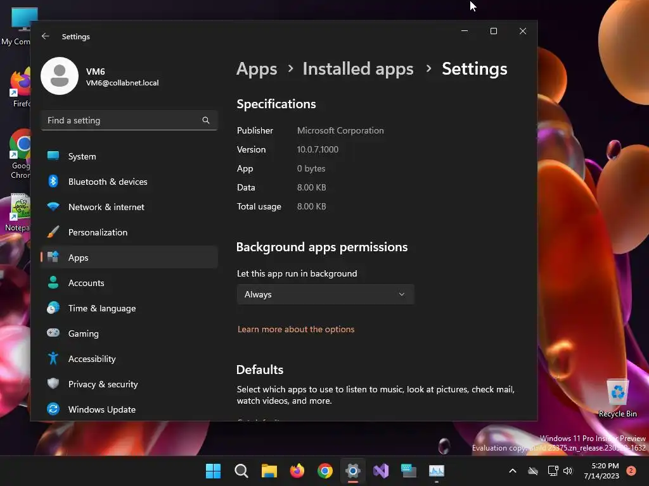Select Personalization in the sidebar
Viewport: 649px width, 486px height.
(x=129, y=232)
